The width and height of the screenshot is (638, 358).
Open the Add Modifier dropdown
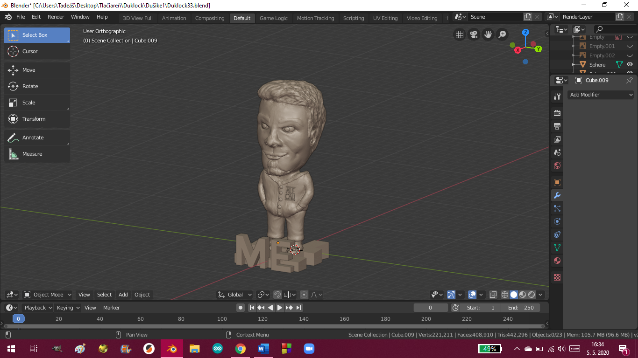coord(601,95)
